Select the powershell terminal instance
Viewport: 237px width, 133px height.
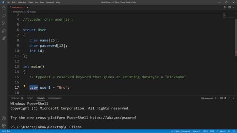point(207,98)
